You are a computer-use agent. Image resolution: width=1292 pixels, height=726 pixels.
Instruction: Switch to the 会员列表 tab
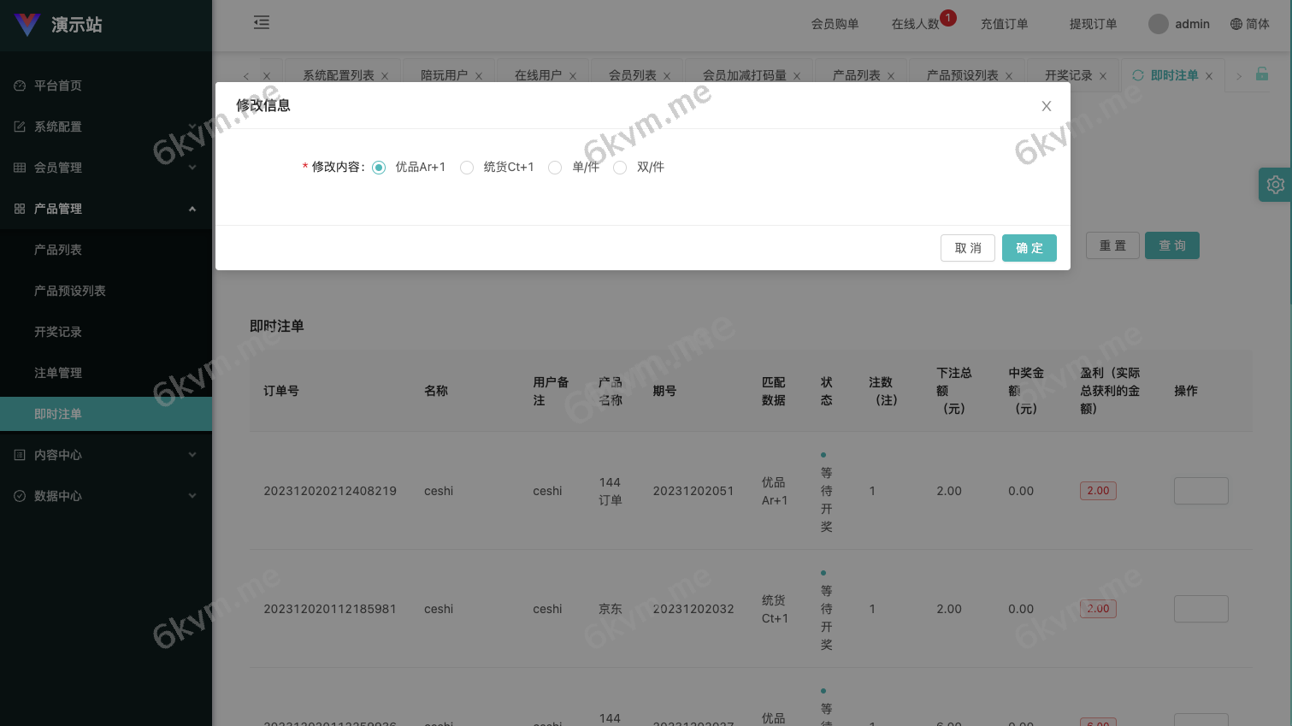(x=630, y=75)
